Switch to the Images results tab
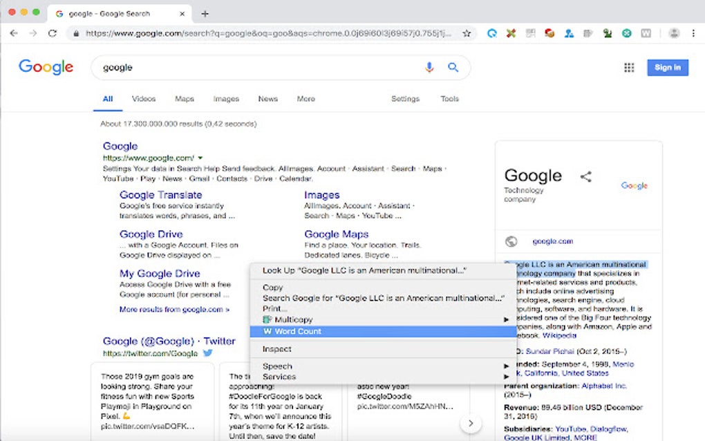This screenshot has height=441, width=705. [x=226, y=99]
